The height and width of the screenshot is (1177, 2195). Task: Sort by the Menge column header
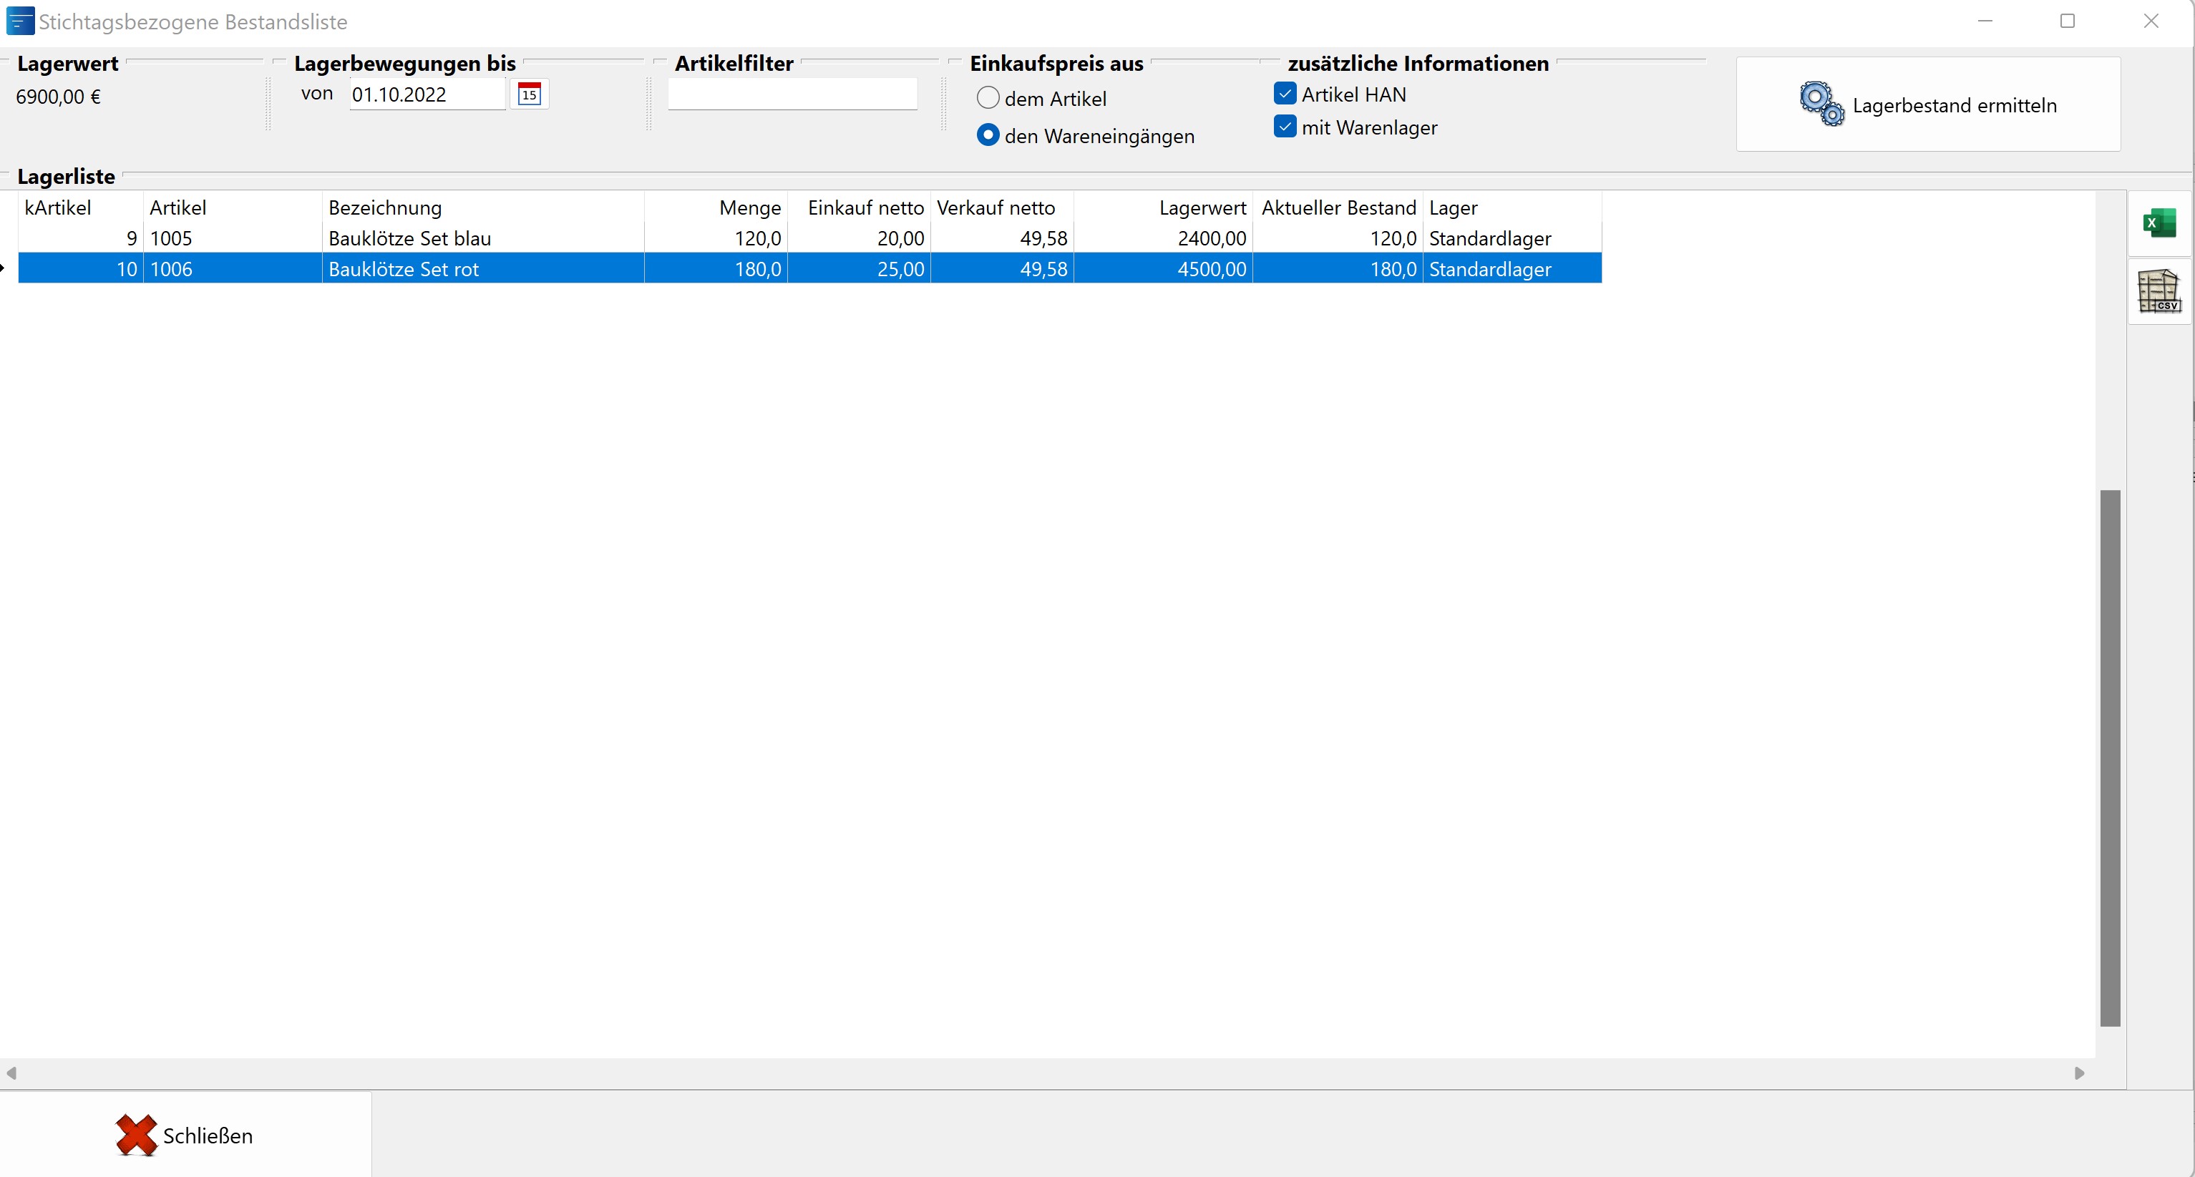click(x=716, y=207)
